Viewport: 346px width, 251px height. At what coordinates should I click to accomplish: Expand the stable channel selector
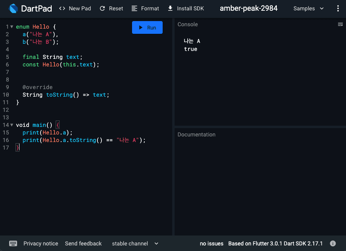[135, 243]
